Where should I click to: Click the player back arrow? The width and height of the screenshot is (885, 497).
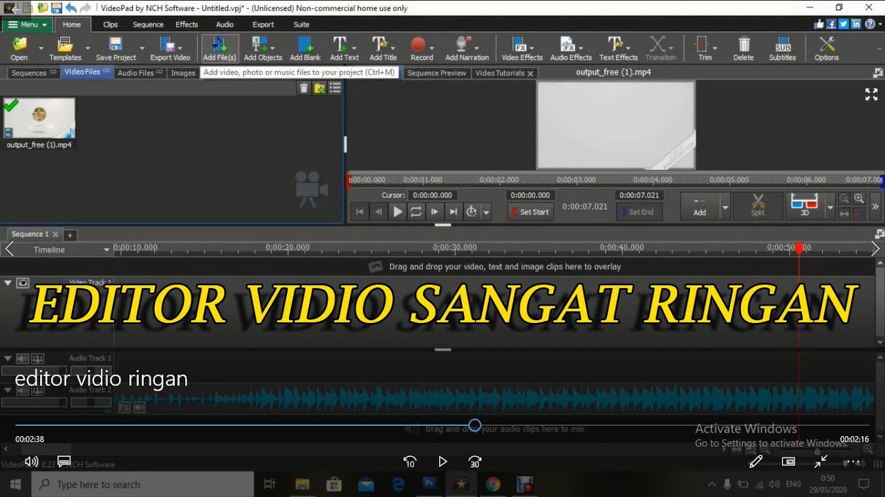[15, 9]
